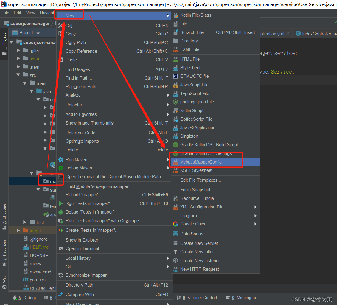Viewport: 337px width, 305px height.
Task: Click the Cut scissors icon
Action: (61, 26)
